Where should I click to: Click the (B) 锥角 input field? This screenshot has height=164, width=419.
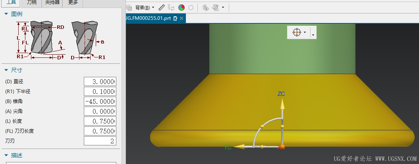[x=100, y=101]
